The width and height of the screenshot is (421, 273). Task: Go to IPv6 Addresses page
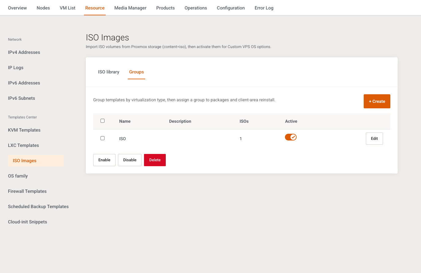[x=24, y=83]
